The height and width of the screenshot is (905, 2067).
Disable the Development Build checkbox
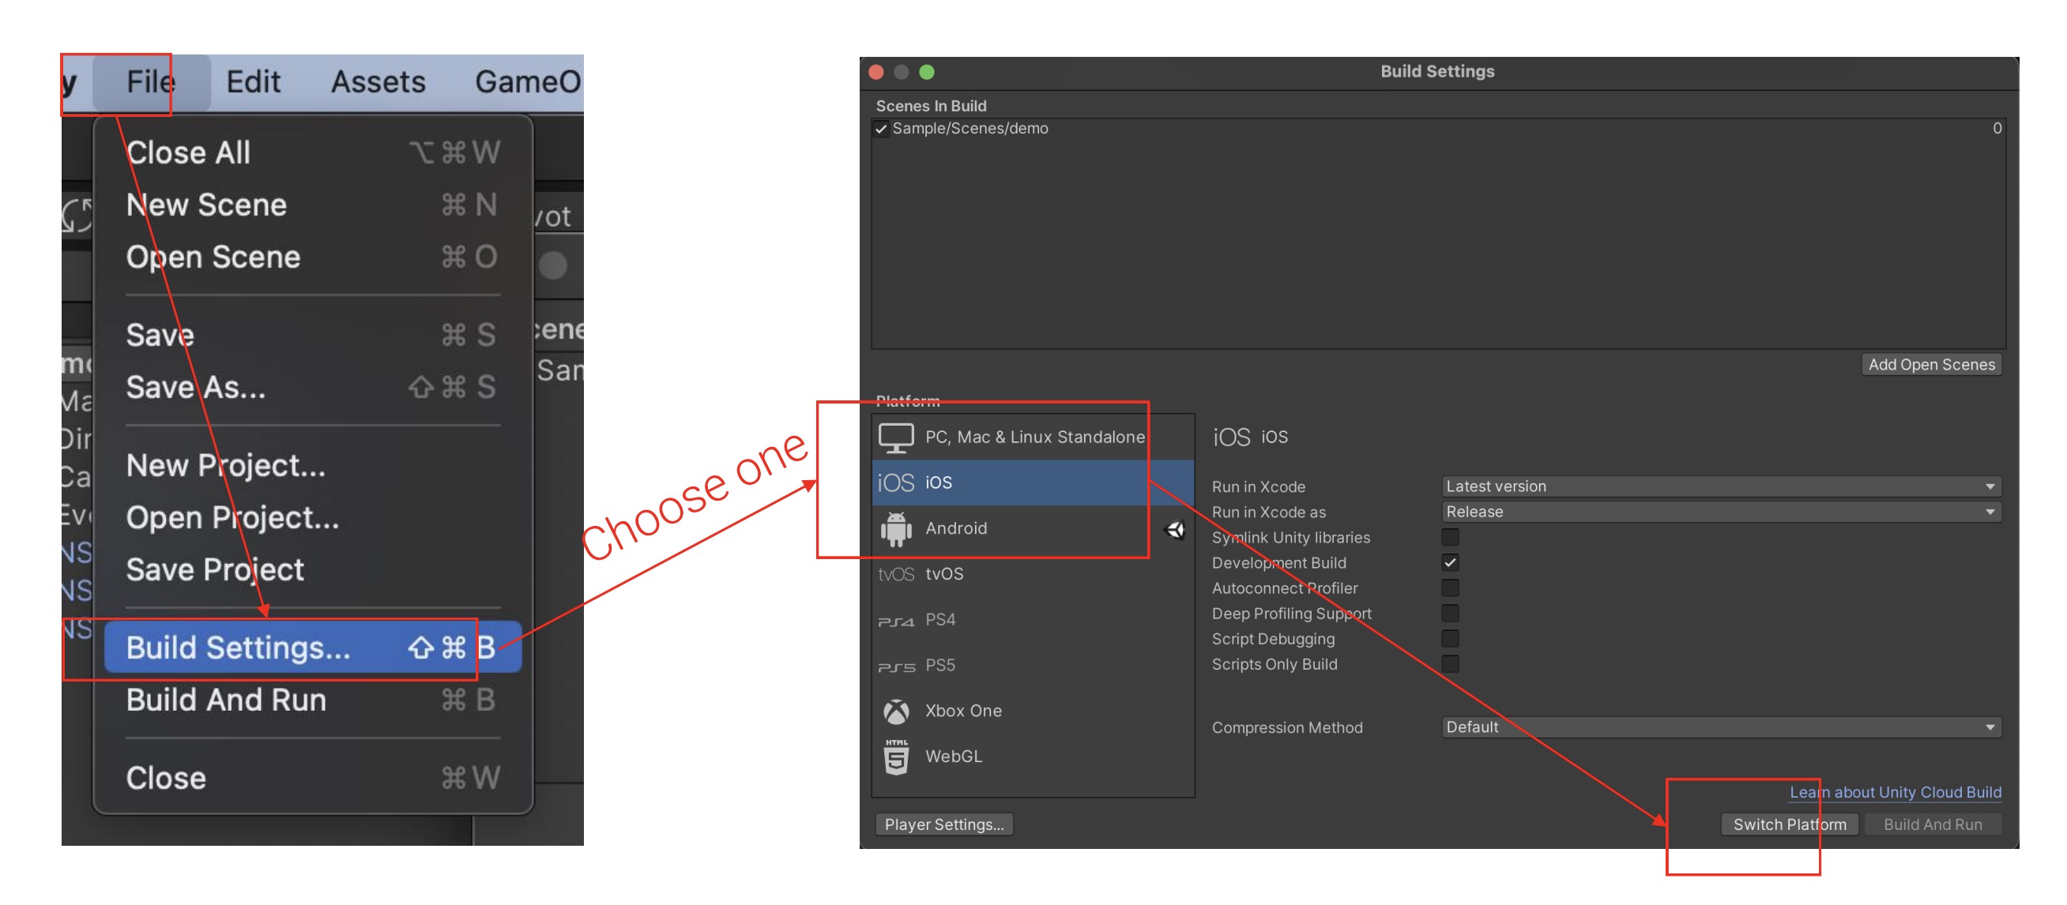[1449, 562]
